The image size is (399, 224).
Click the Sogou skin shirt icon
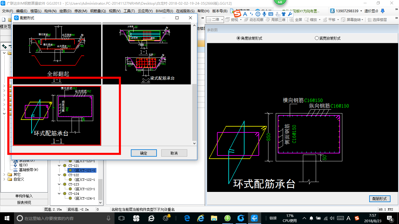click(284, 14)
